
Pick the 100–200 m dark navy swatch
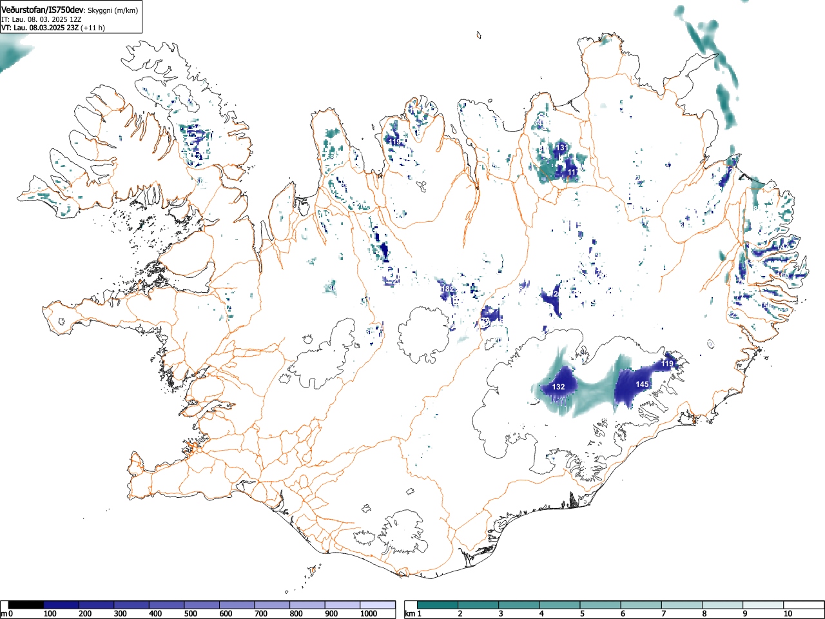click(x=61, y=605)
